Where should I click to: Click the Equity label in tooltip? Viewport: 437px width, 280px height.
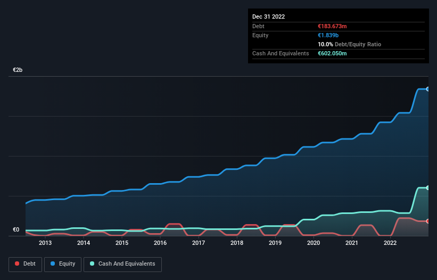click(x=260, y=35)
